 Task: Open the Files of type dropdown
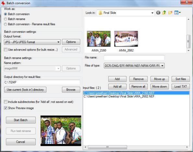(x=134, y=66)
